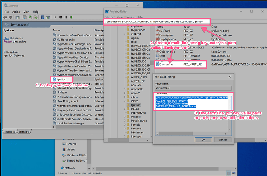This screenshot has width=267, height=176.
Task: Switch to the Standard tab
Action: pyautogui.click(x=24, y=132)
